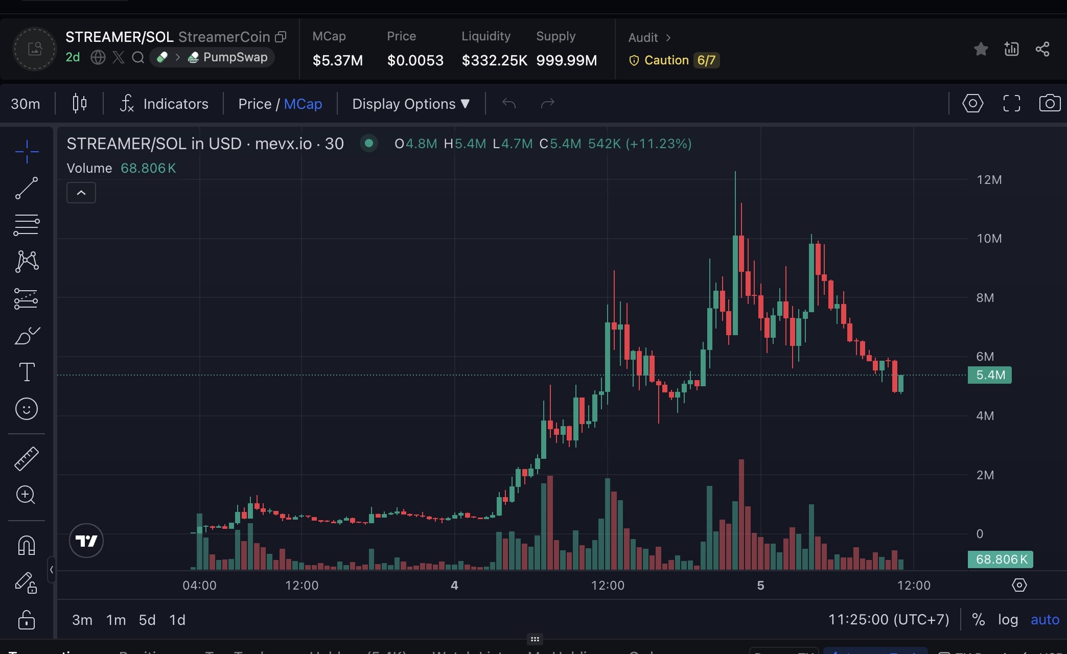This screenshot has height=654, width=1067.
Task: Toggle logarithmic scale mode
Action: pyautogui.click(x=1008, y=620)
